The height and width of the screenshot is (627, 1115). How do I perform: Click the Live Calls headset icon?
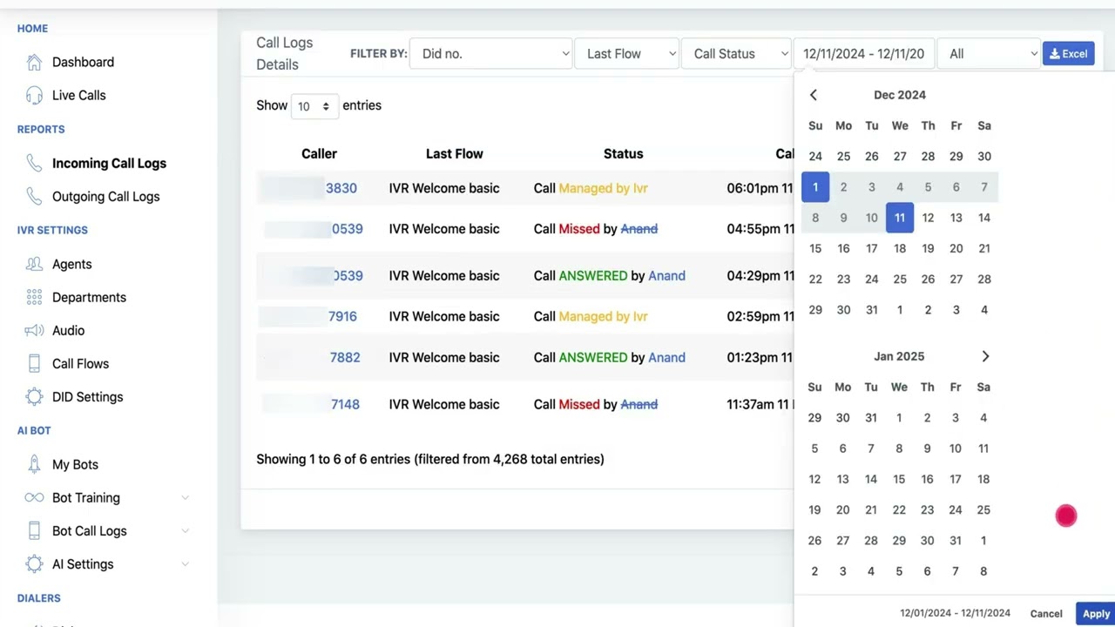[x=34, y=95]
